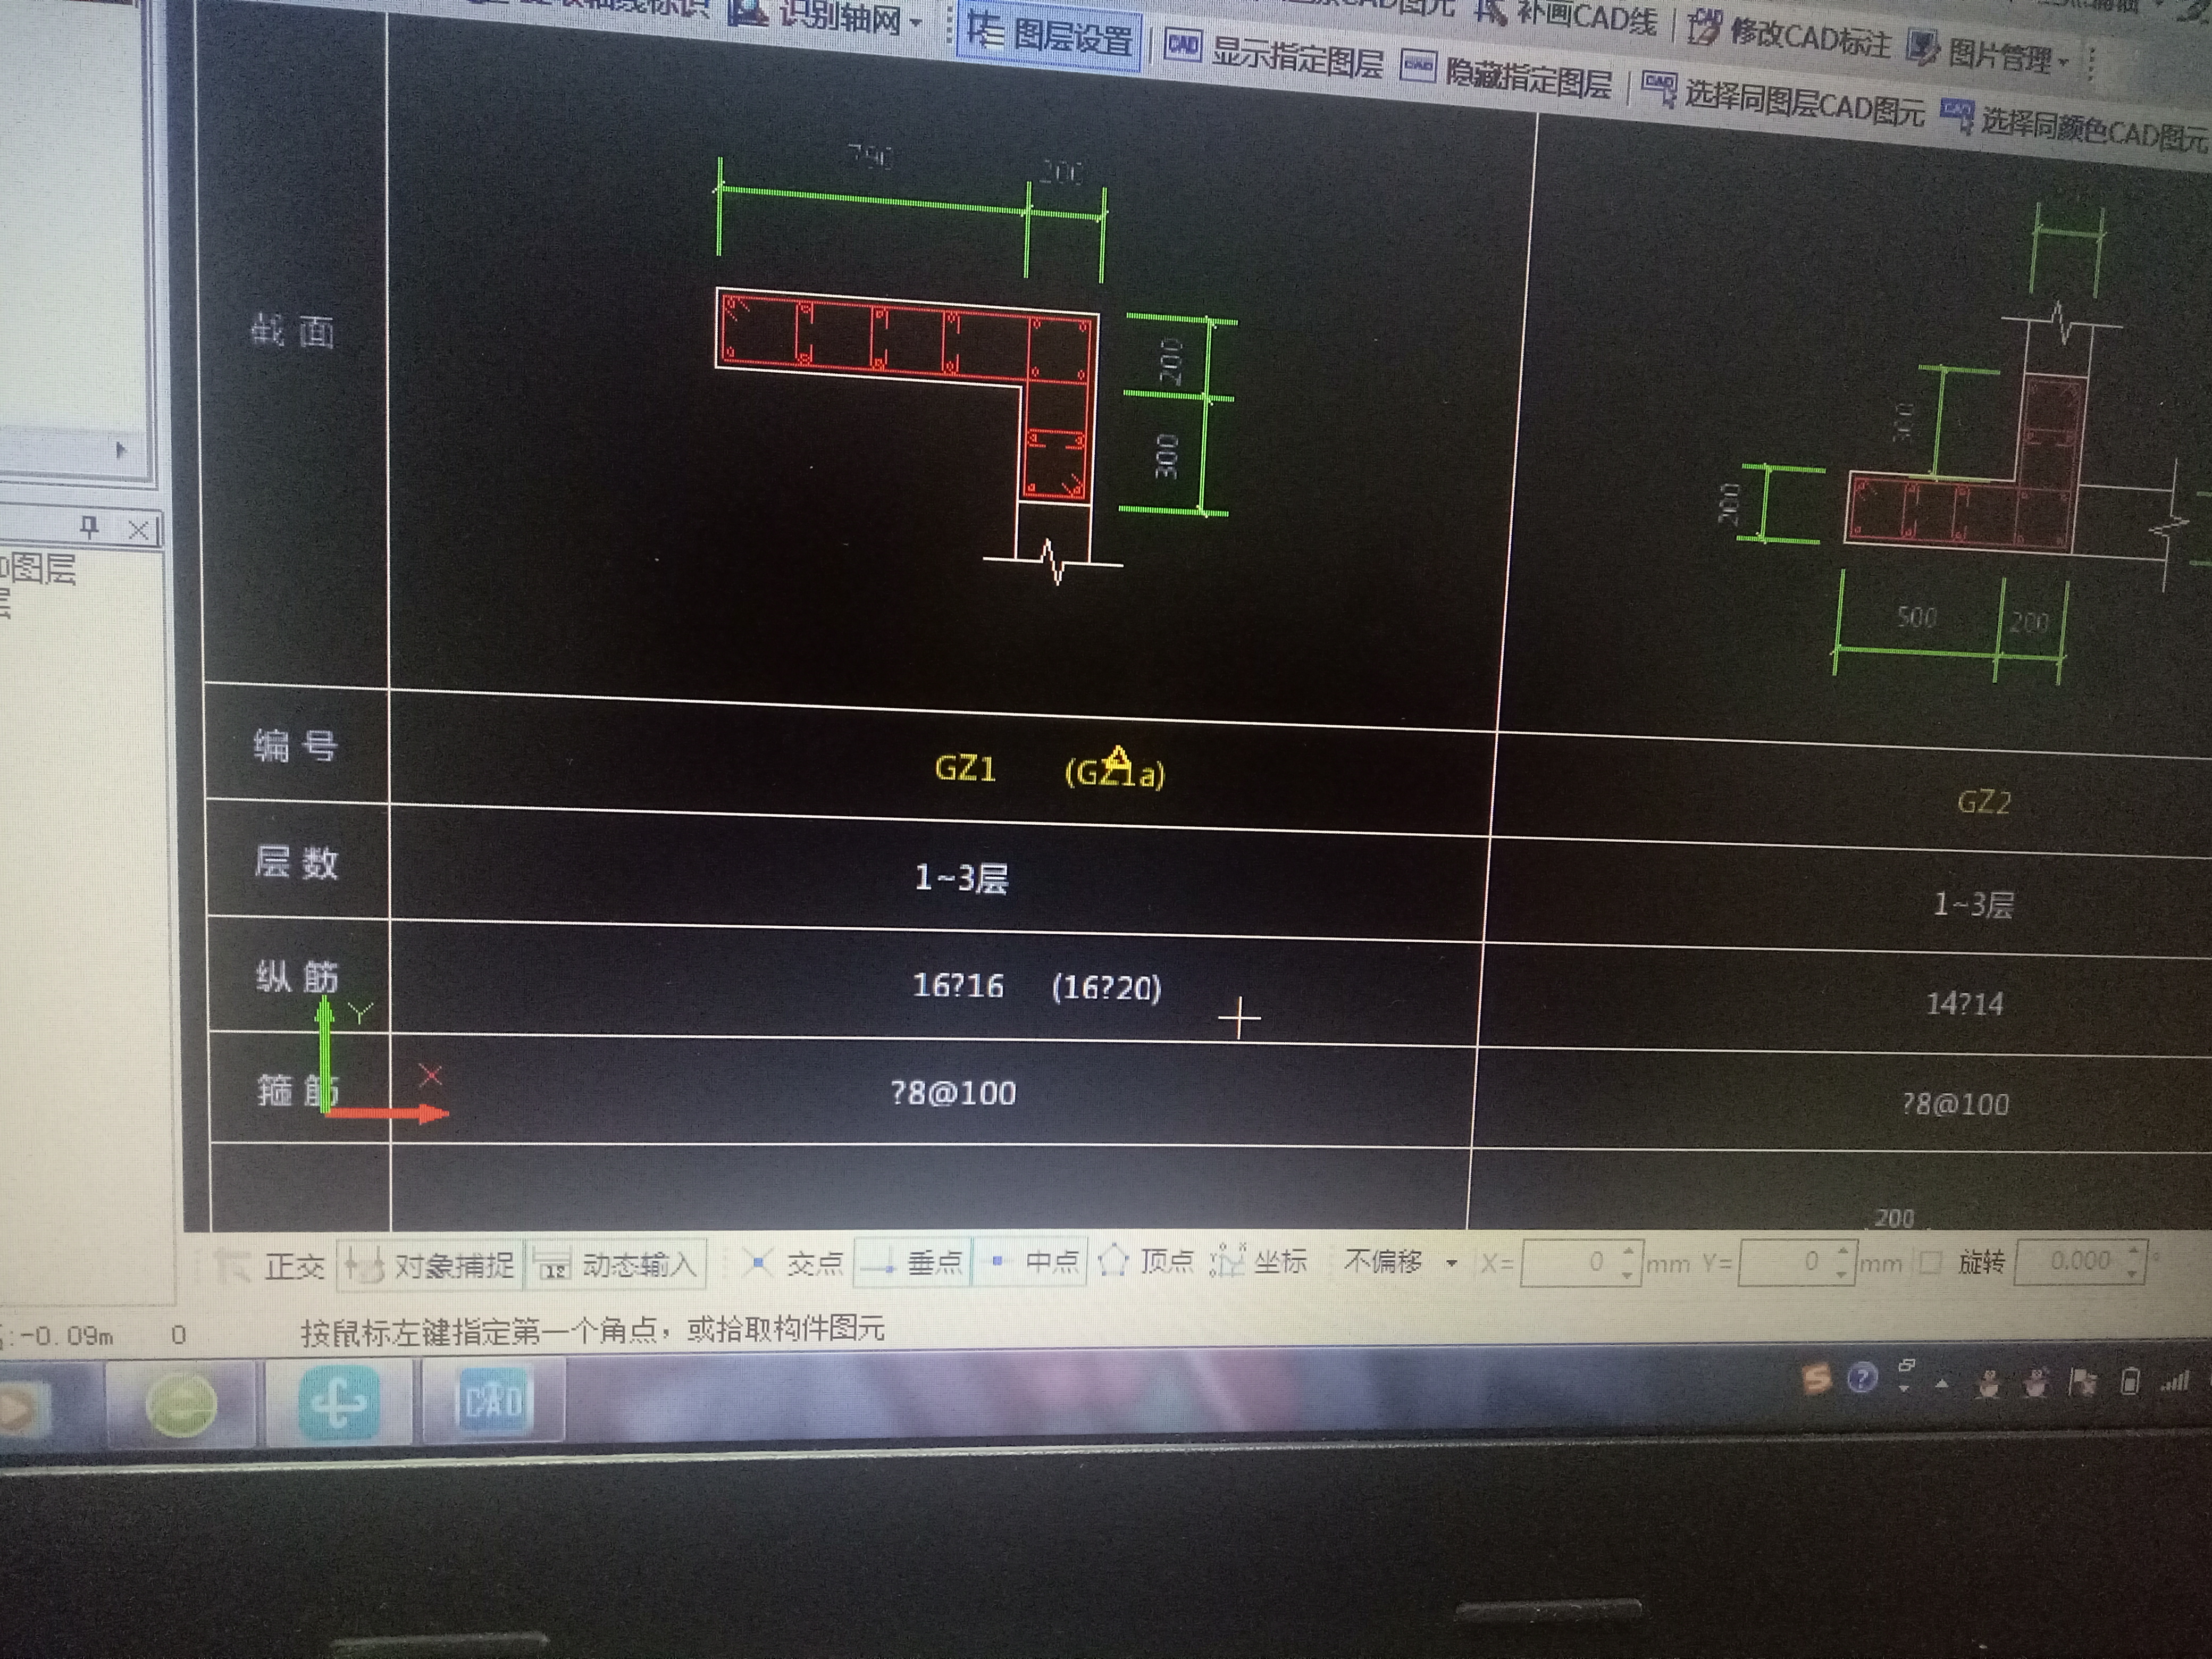Image resolution: width=2212 pixels, height=1659 pixels.
Task: Toggle the 对象捕捉 object snap
Action: (x=430, y=1265)
